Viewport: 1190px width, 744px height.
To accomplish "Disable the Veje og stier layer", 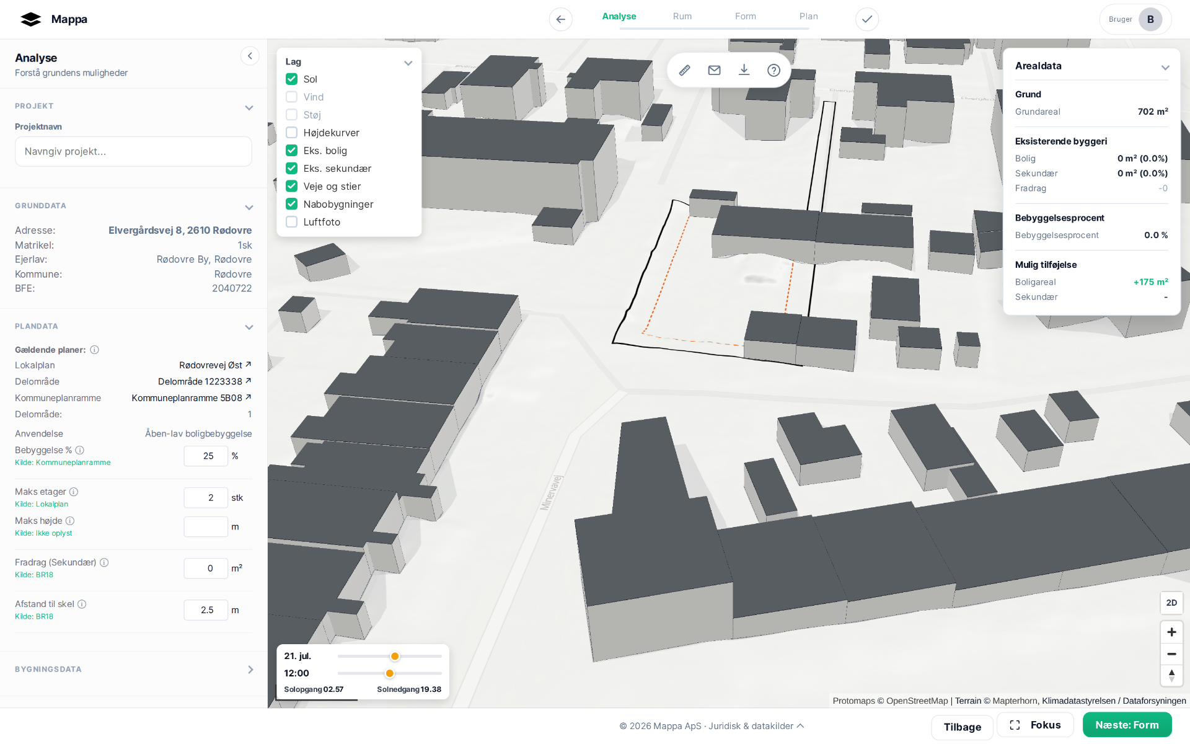I will (x=291, y=186).
